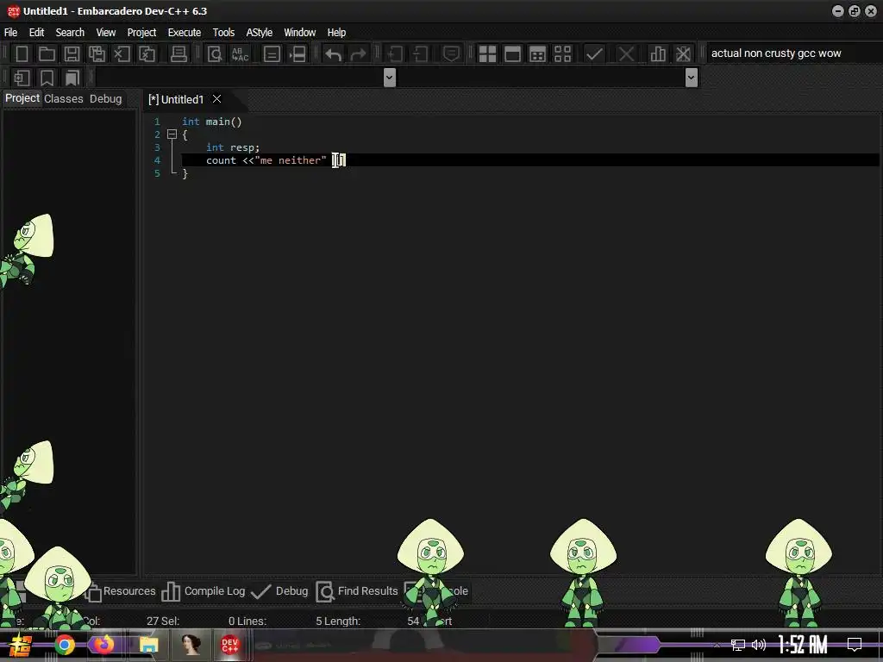Go to bookmarks using stacked bookmark icon
This screenshot has width=883, height=662.
(72, 78)
